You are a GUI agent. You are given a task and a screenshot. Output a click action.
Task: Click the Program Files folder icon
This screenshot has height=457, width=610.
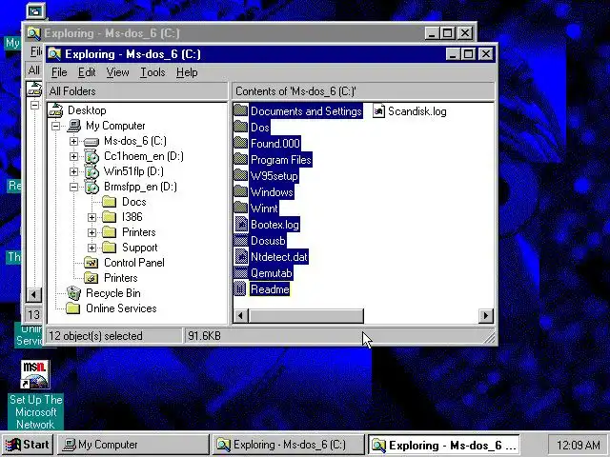(x=241, y=159)
